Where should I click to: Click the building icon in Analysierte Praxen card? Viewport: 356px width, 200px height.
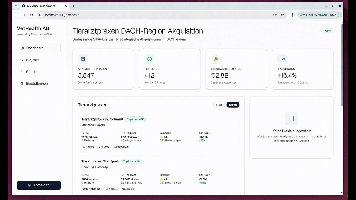pos(83,59)
